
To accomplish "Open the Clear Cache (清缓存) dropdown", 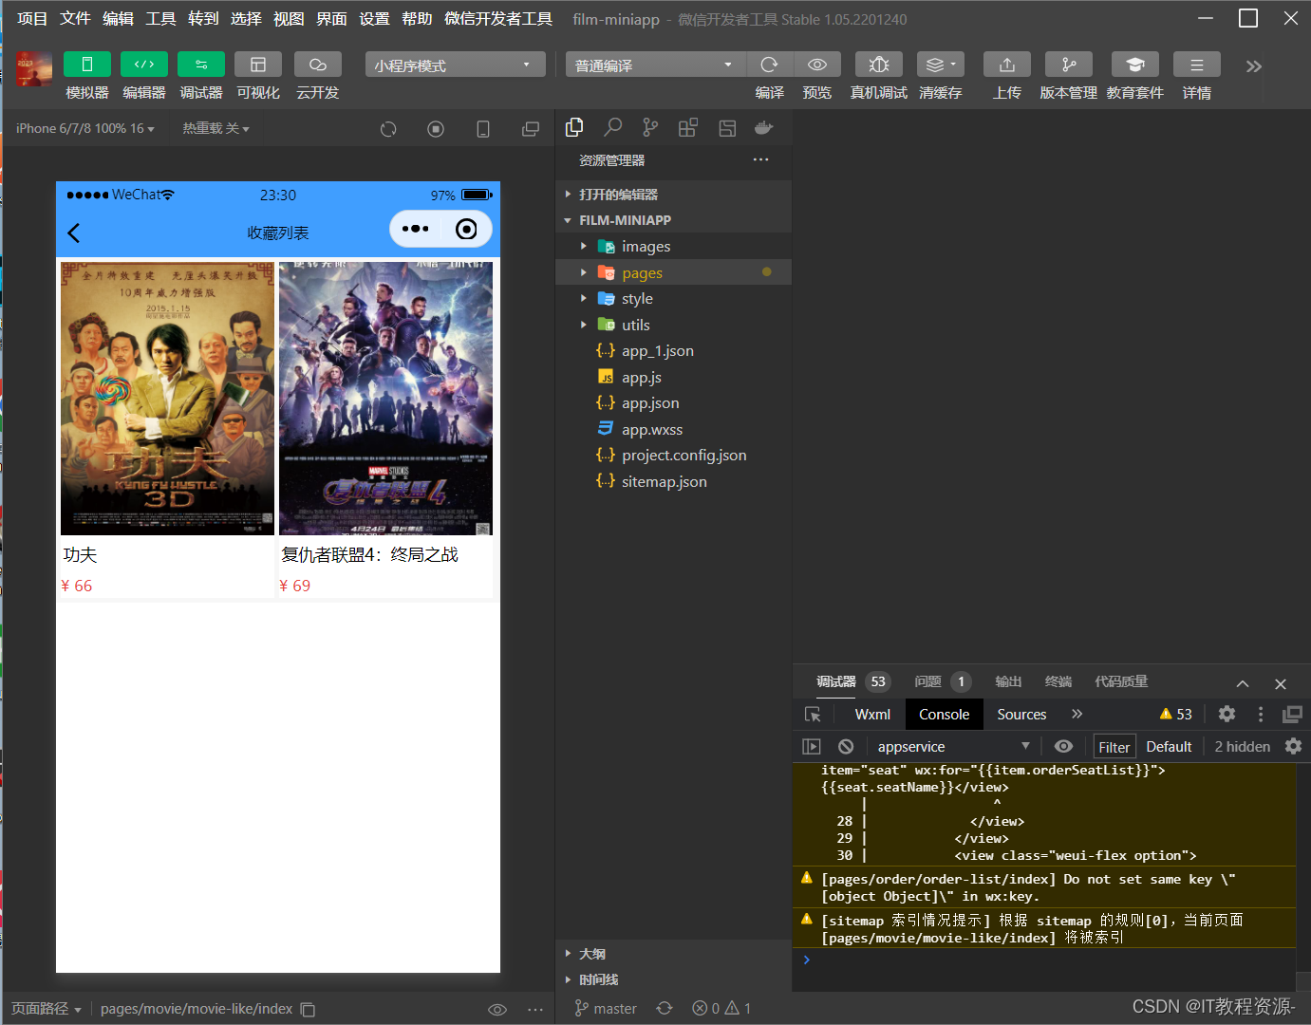I will pos(941,65).
